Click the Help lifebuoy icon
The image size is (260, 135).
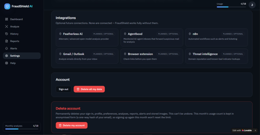coord(6,63)
